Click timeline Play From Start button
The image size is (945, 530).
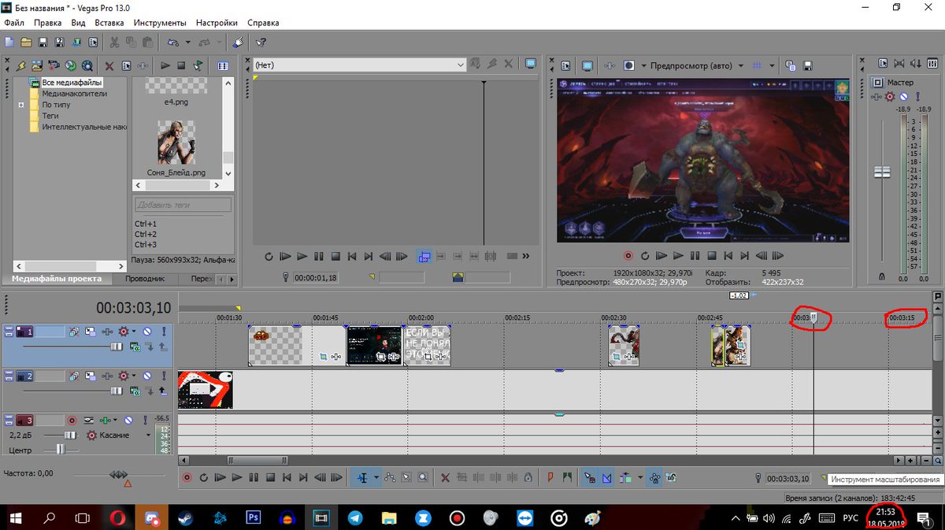pyautogui.click(x=220, y=477)
